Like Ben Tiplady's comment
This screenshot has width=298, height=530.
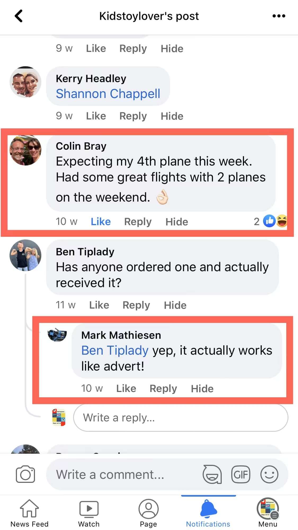click(x=99, y=305)
